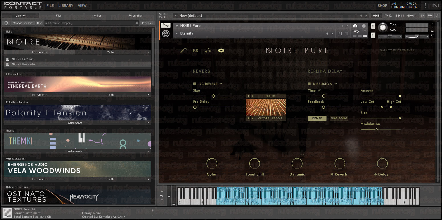Image resolution: width=442 pixels, height=220 pixels.
Task: Open the Polarity Tension library options arrow
Action: coord(148,123)
